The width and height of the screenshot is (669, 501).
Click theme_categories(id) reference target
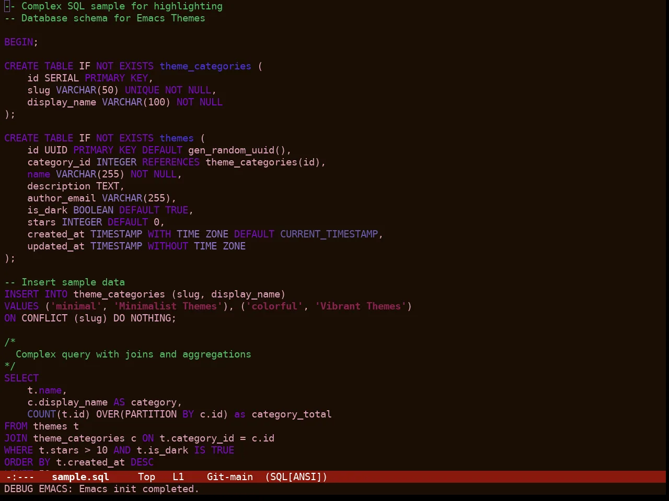click(x=263, y=162)
